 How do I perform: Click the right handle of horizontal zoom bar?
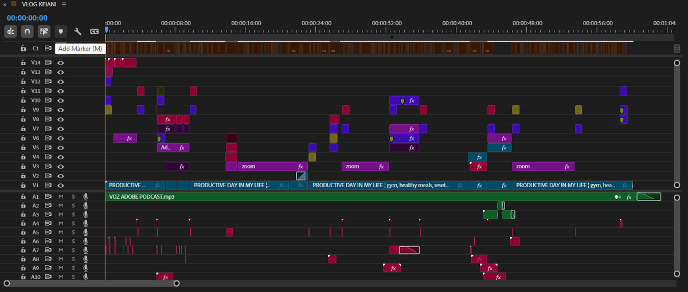[x=177, y=283]
